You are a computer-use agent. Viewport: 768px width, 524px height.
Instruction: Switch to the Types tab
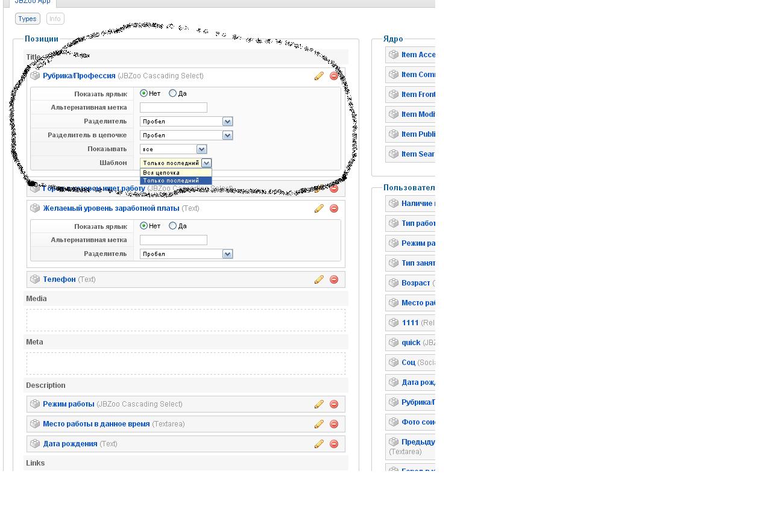(27, 19)
